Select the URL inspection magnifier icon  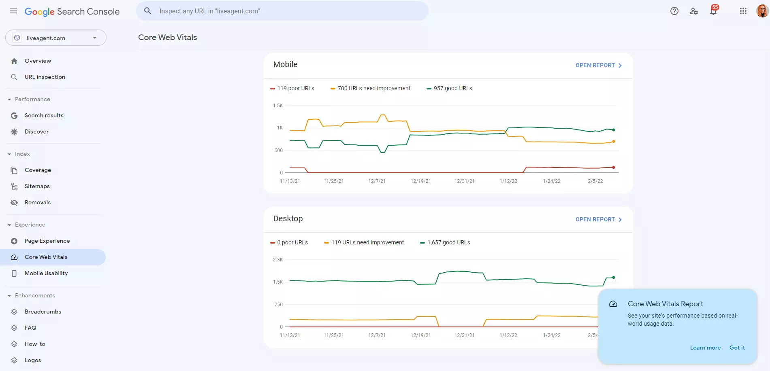(14, 77)
